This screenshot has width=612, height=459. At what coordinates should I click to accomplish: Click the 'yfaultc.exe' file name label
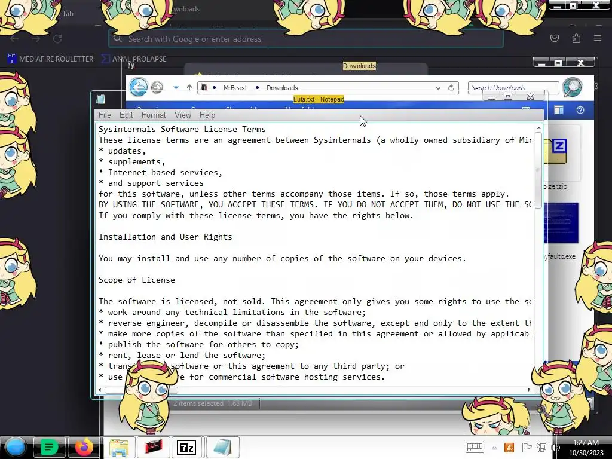tap(559, 256)
